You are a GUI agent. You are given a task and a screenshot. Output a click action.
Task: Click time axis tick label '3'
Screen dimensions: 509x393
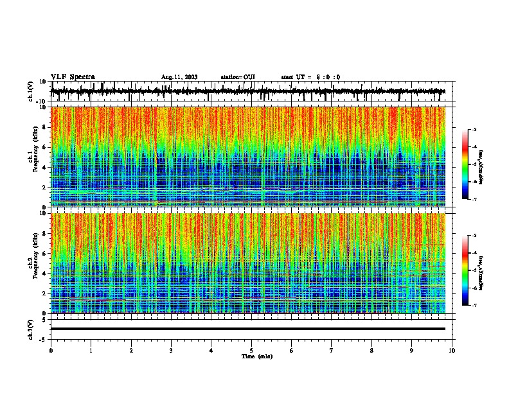(x=171, y=351)
